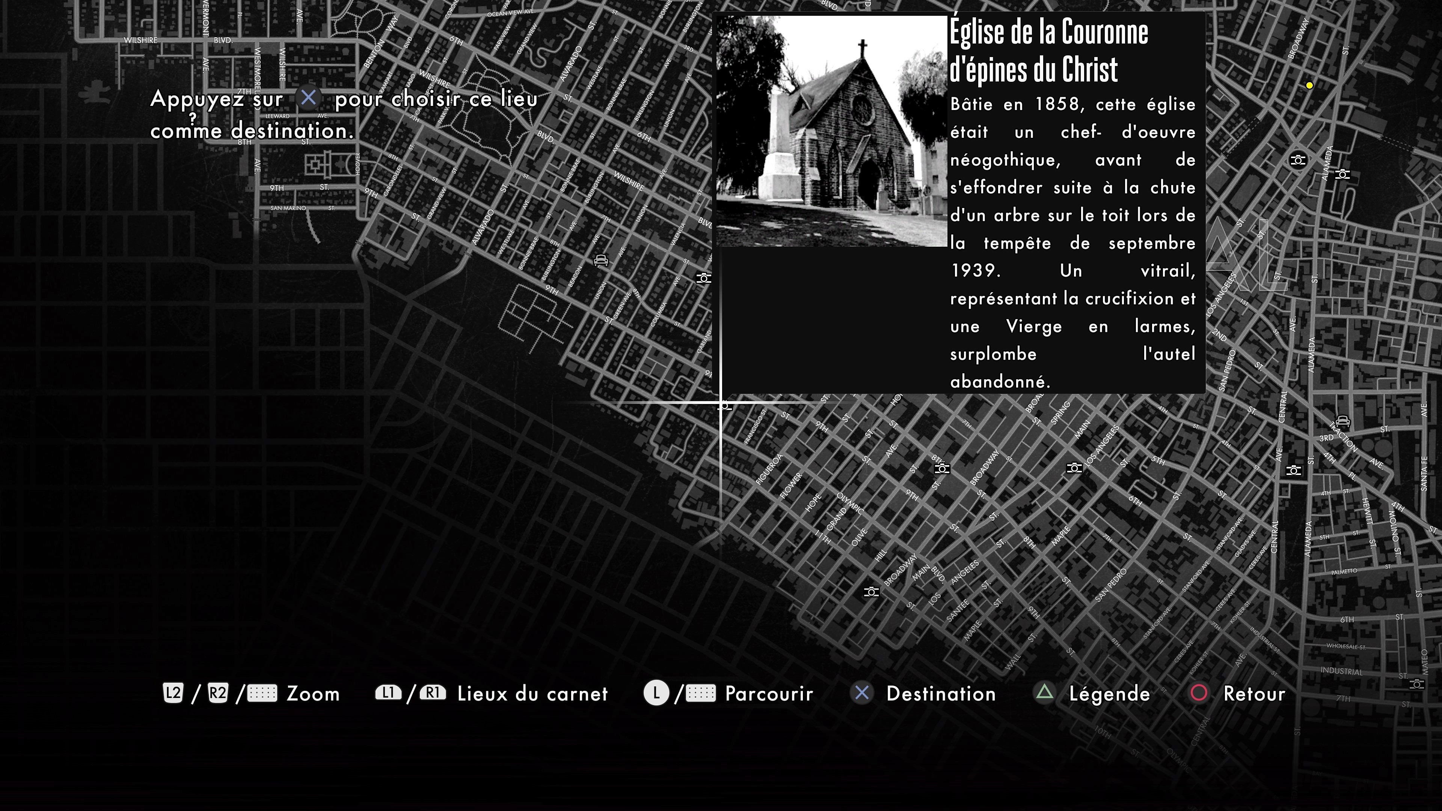
Task: Select landmark camera icon beside Valencia street
Action: pos(704,277)
